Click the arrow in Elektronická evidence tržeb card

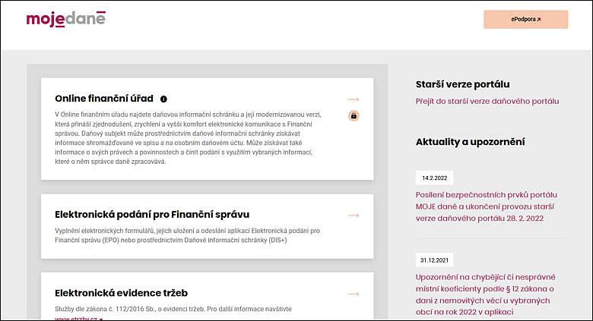click(x=354, y=294)
